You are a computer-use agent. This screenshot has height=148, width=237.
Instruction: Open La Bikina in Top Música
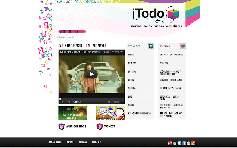[x=132, y=71]
